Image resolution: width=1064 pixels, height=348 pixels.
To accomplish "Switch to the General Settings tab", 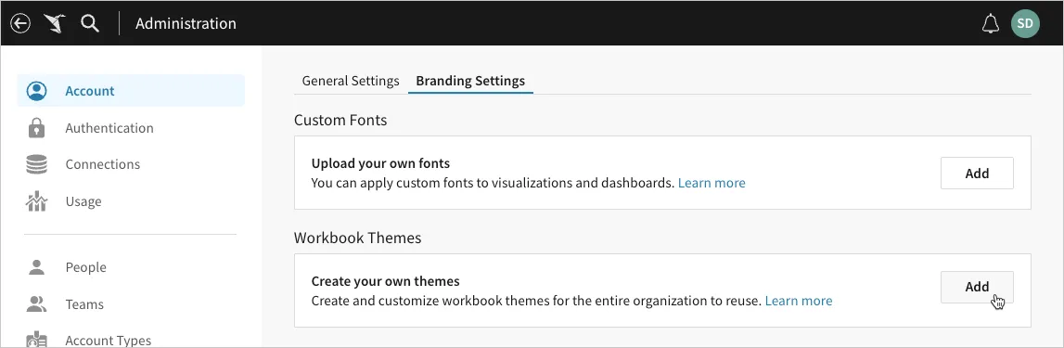I will (350, 81).
